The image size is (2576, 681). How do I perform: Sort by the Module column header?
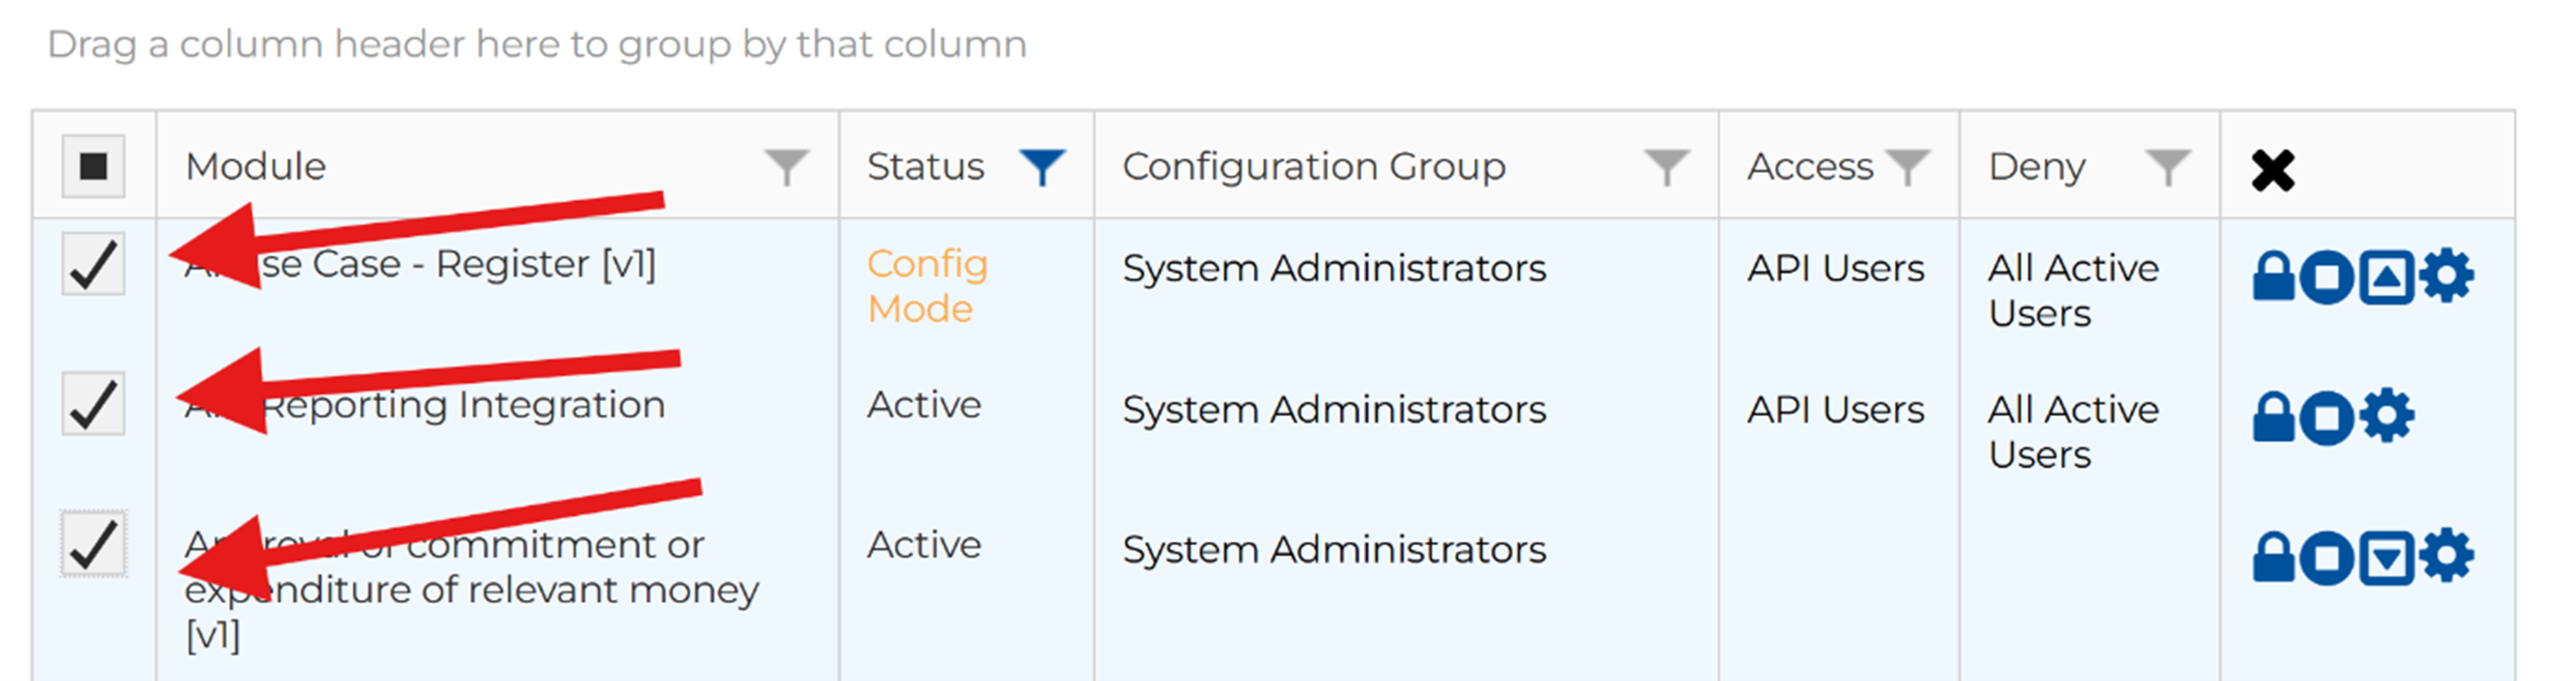(x=256, y=166)
